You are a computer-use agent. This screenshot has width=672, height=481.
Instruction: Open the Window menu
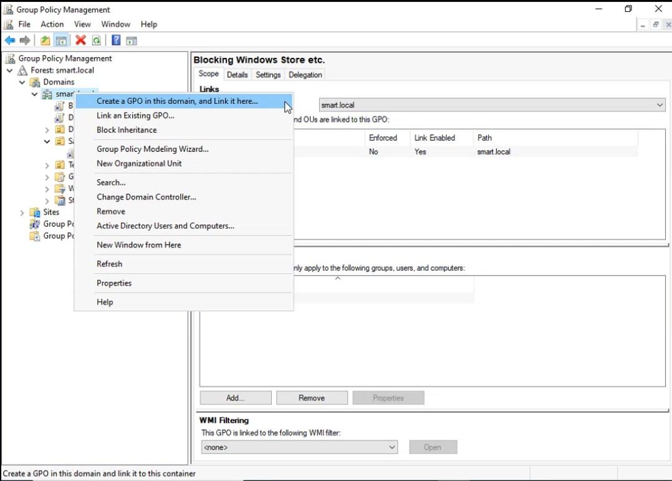(116, 24)
